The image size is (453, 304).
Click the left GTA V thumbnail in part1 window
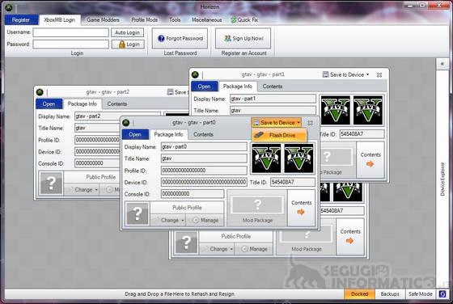[336, 110]
